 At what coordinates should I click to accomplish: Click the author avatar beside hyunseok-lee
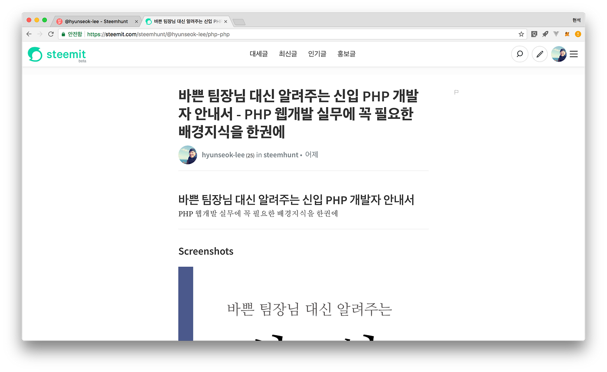tap(188, 155)
